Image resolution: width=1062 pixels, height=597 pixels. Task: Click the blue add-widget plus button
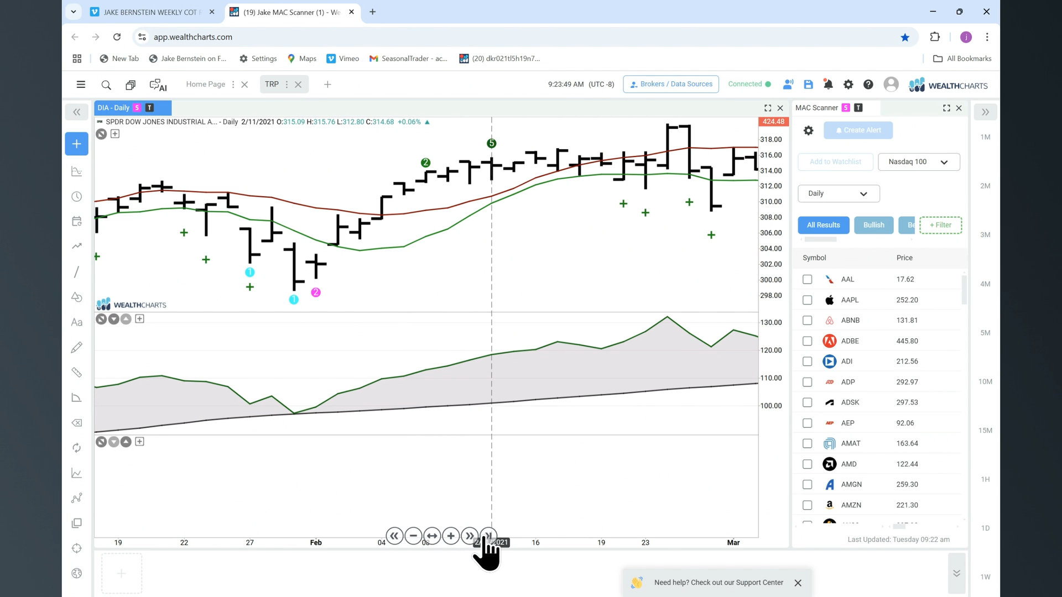coord(76,144)
